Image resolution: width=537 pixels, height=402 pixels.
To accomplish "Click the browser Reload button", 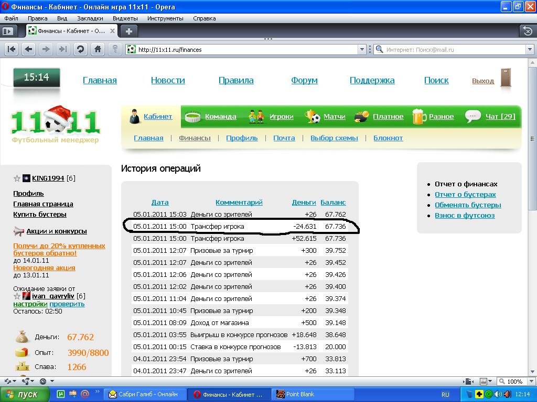I will coord(80,49).
